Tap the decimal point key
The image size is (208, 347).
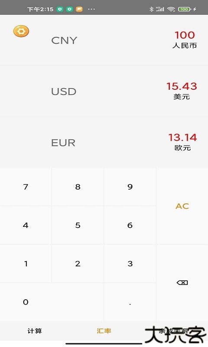(130, 302)
